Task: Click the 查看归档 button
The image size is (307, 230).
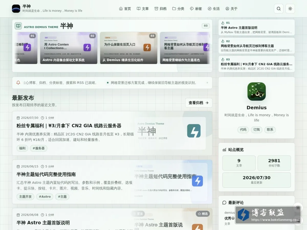Action: 199,103
